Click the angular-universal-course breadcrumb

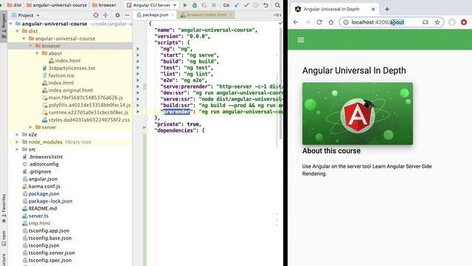point(57,5)
